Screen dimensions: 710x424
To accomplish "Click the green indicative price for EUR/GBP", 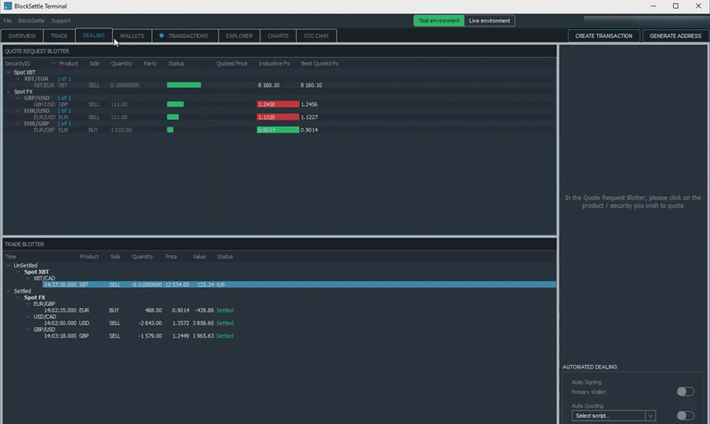I will click(x=278, y=130).
